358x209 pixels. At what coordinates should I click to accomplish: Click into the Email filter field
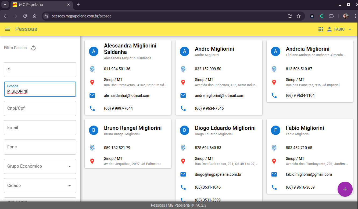tap(40, 128)
